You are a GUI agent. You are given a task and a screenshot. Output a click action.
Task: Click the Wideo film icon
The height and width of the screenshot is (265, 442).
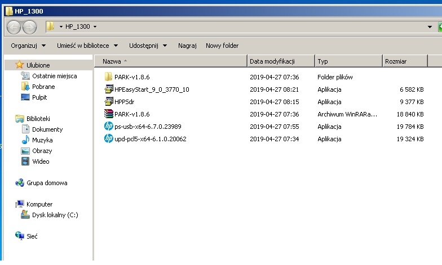[x=25, y=161]
